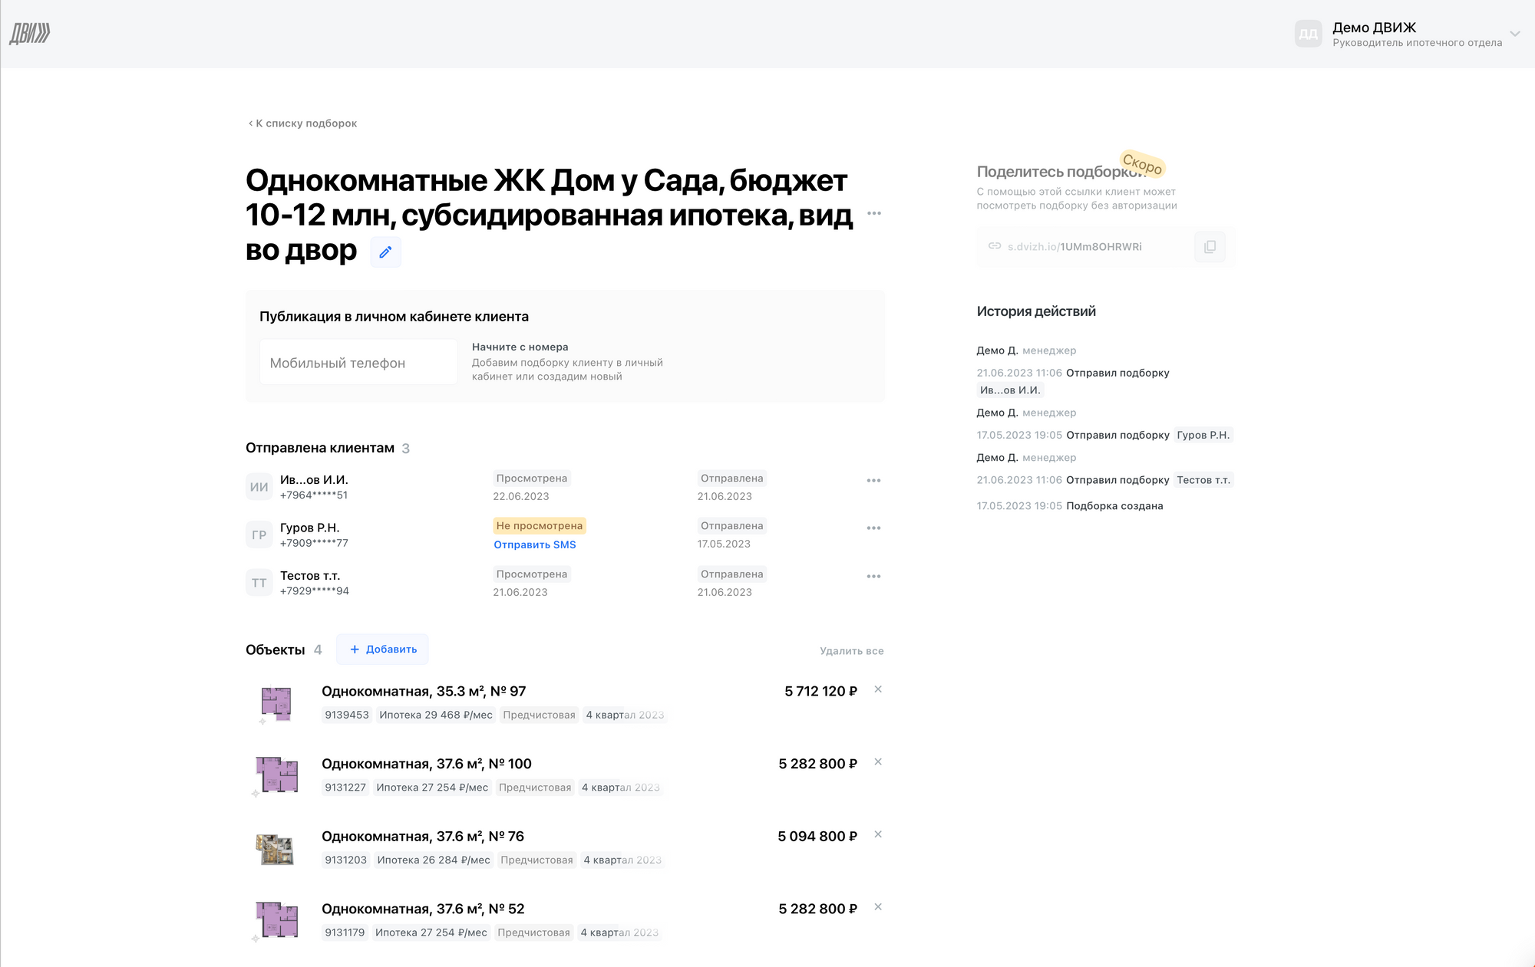Expand the Демо ДВИЖ profile dropdown
The width and height of the screenshot is (1535, 967).
pyautogui.click(x=1514, y=34)
